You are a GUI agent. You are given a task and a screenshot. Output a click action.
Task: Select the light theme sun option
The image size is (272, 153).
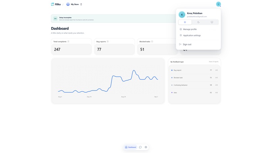pos(185,22)
